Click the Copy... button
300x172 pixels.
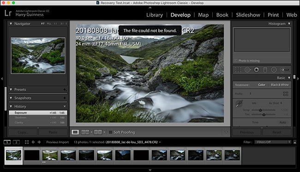[23, 132]
